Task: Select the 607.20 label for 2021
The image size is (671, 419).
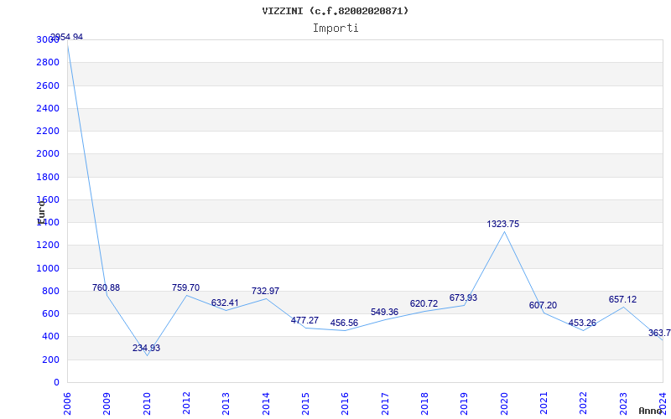Action: pyautogui.click(x=543, y=305)
